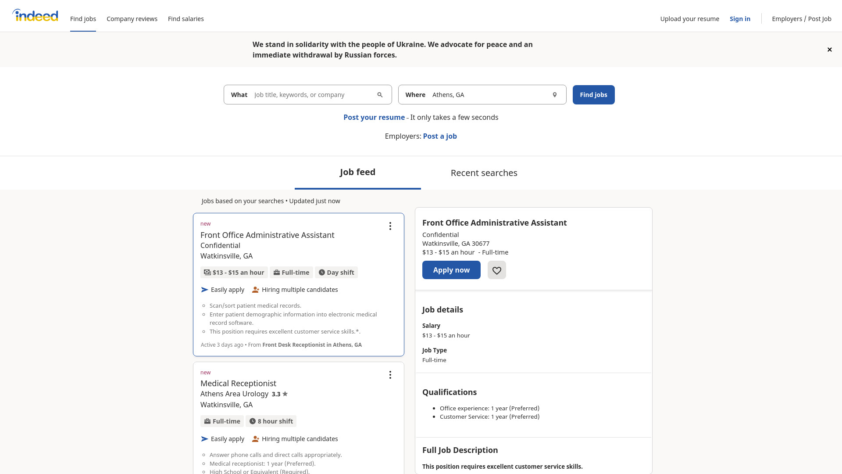Click Upload your resume link
The image size is (842, 474).
(690, 19)
